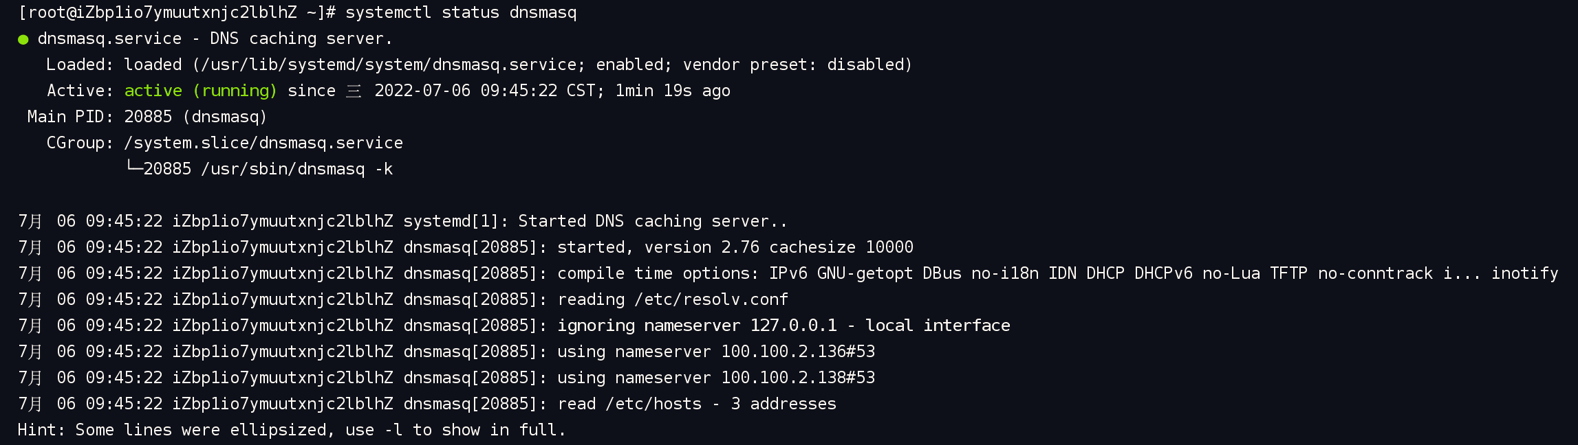Click the ellipsized 'i...' in compile options
The width and height of the screenshot is (1578, 445).
[1462, 273]
